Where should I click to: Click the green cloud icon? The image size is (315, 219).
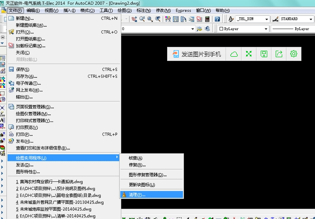234,54
